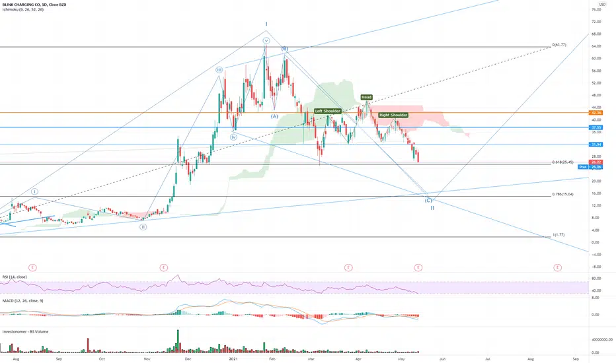Click the wave II label under (C)
Screen dimensions: 616x363
pos(432,208)
